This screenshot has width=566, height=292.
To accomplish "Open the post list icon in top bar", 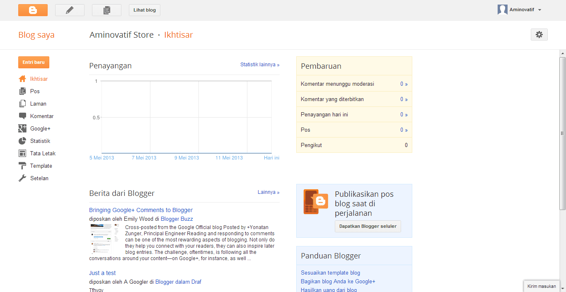I will [x=106, y=10].
